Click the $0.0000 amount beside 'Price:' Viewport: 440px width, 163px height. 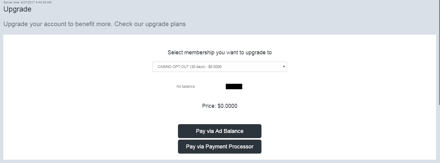point(227,106)
